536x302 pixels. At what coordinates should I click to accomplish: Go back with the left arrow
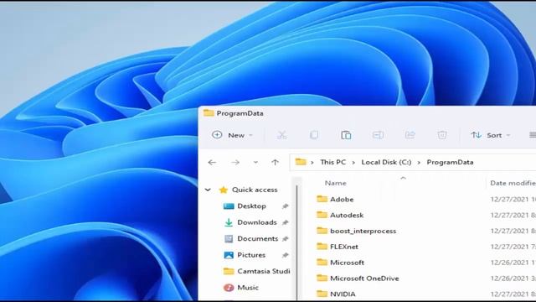tap(212, 162)
